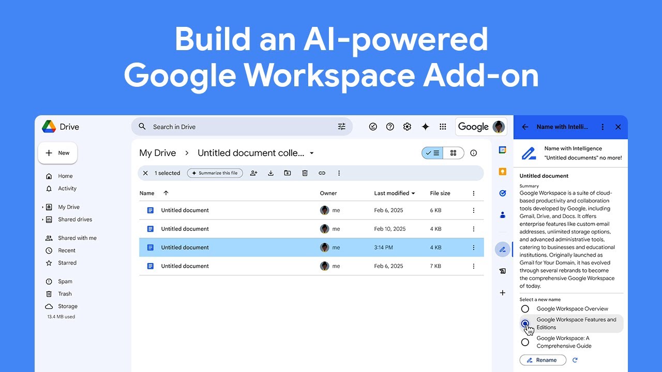Navigate to My Drive breadcrumb

point(158,153)
